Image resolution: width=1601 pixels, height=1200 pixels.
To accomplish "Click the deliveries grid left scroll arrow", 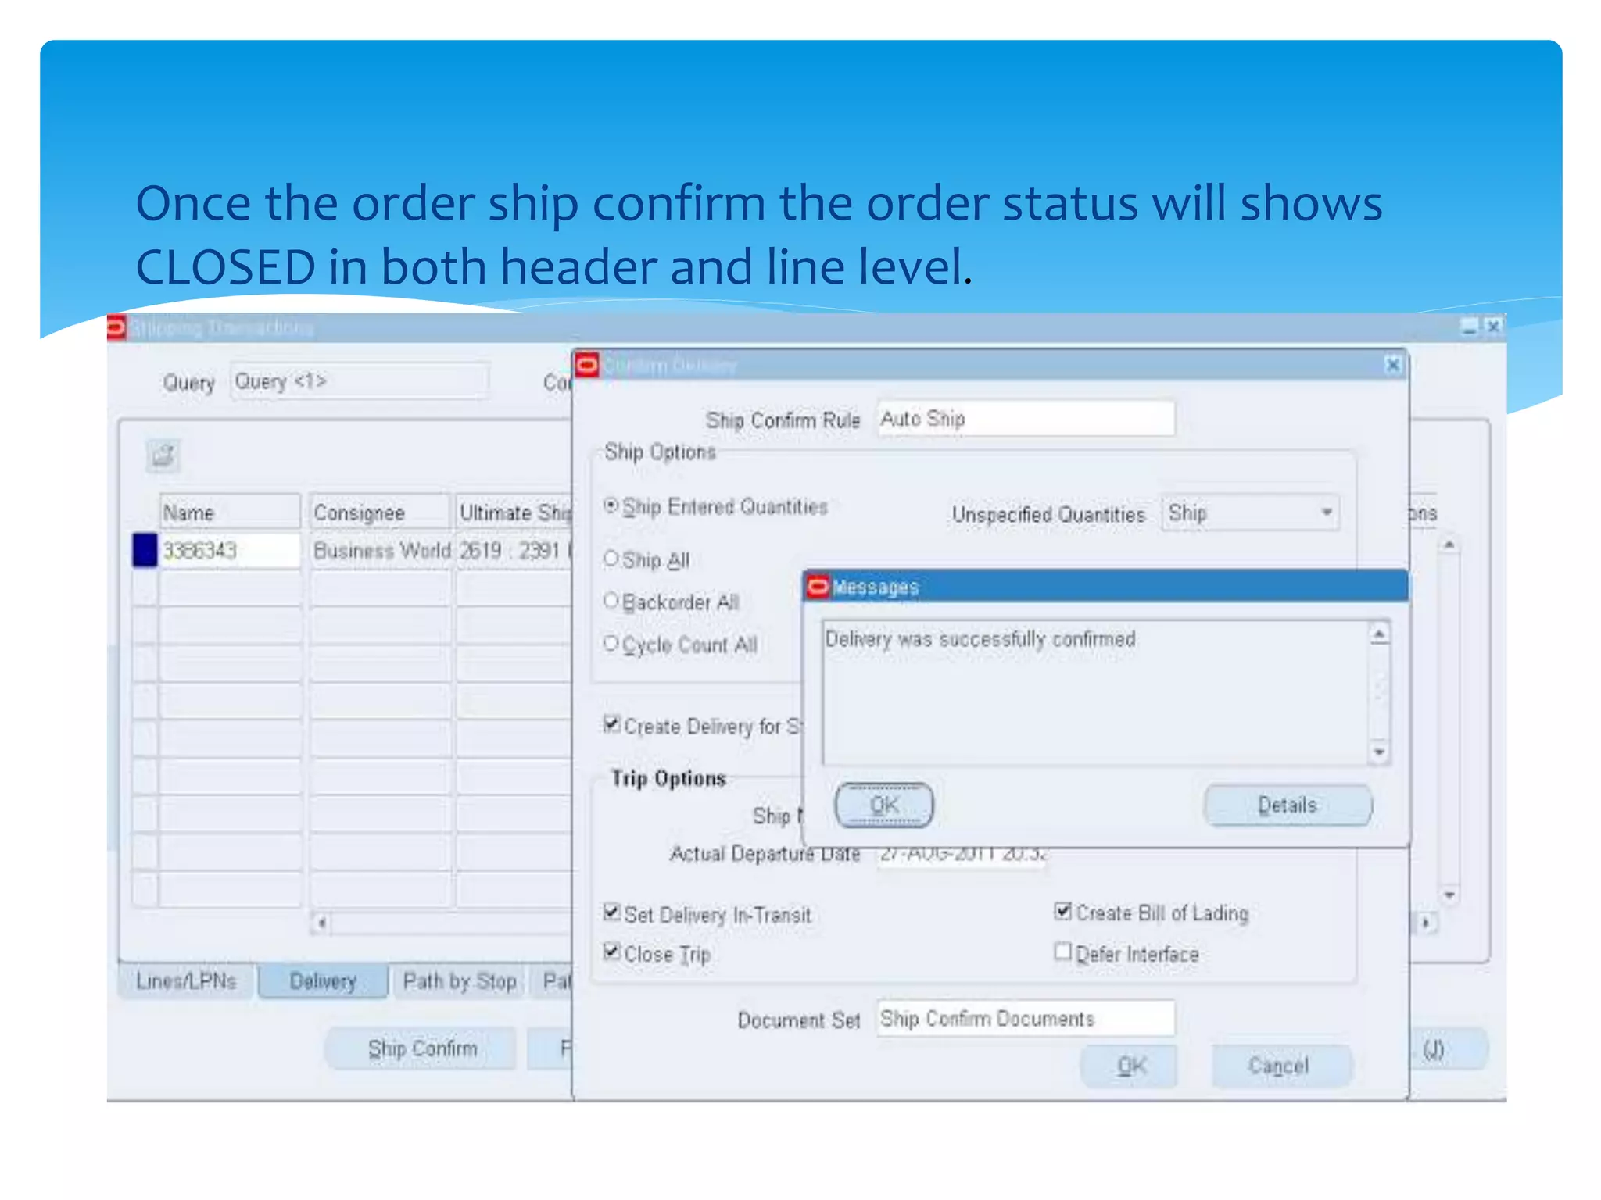I will (321, 923).
